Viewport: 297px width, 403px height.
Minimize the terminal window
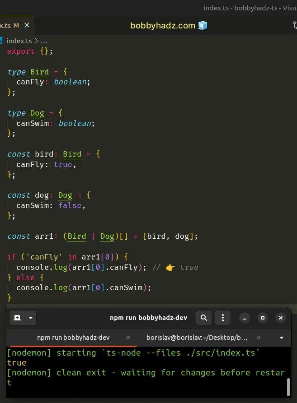pyautogui.click(x=245, y=318)
